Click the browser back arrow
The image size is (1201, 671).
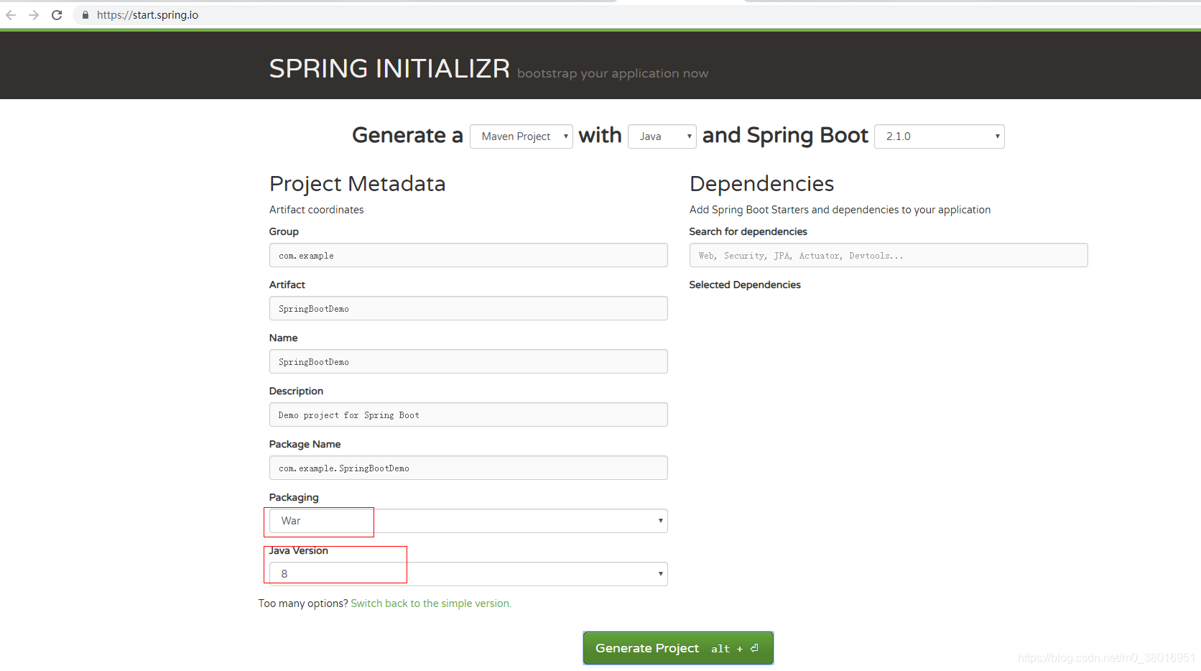(x=11, y=15)
